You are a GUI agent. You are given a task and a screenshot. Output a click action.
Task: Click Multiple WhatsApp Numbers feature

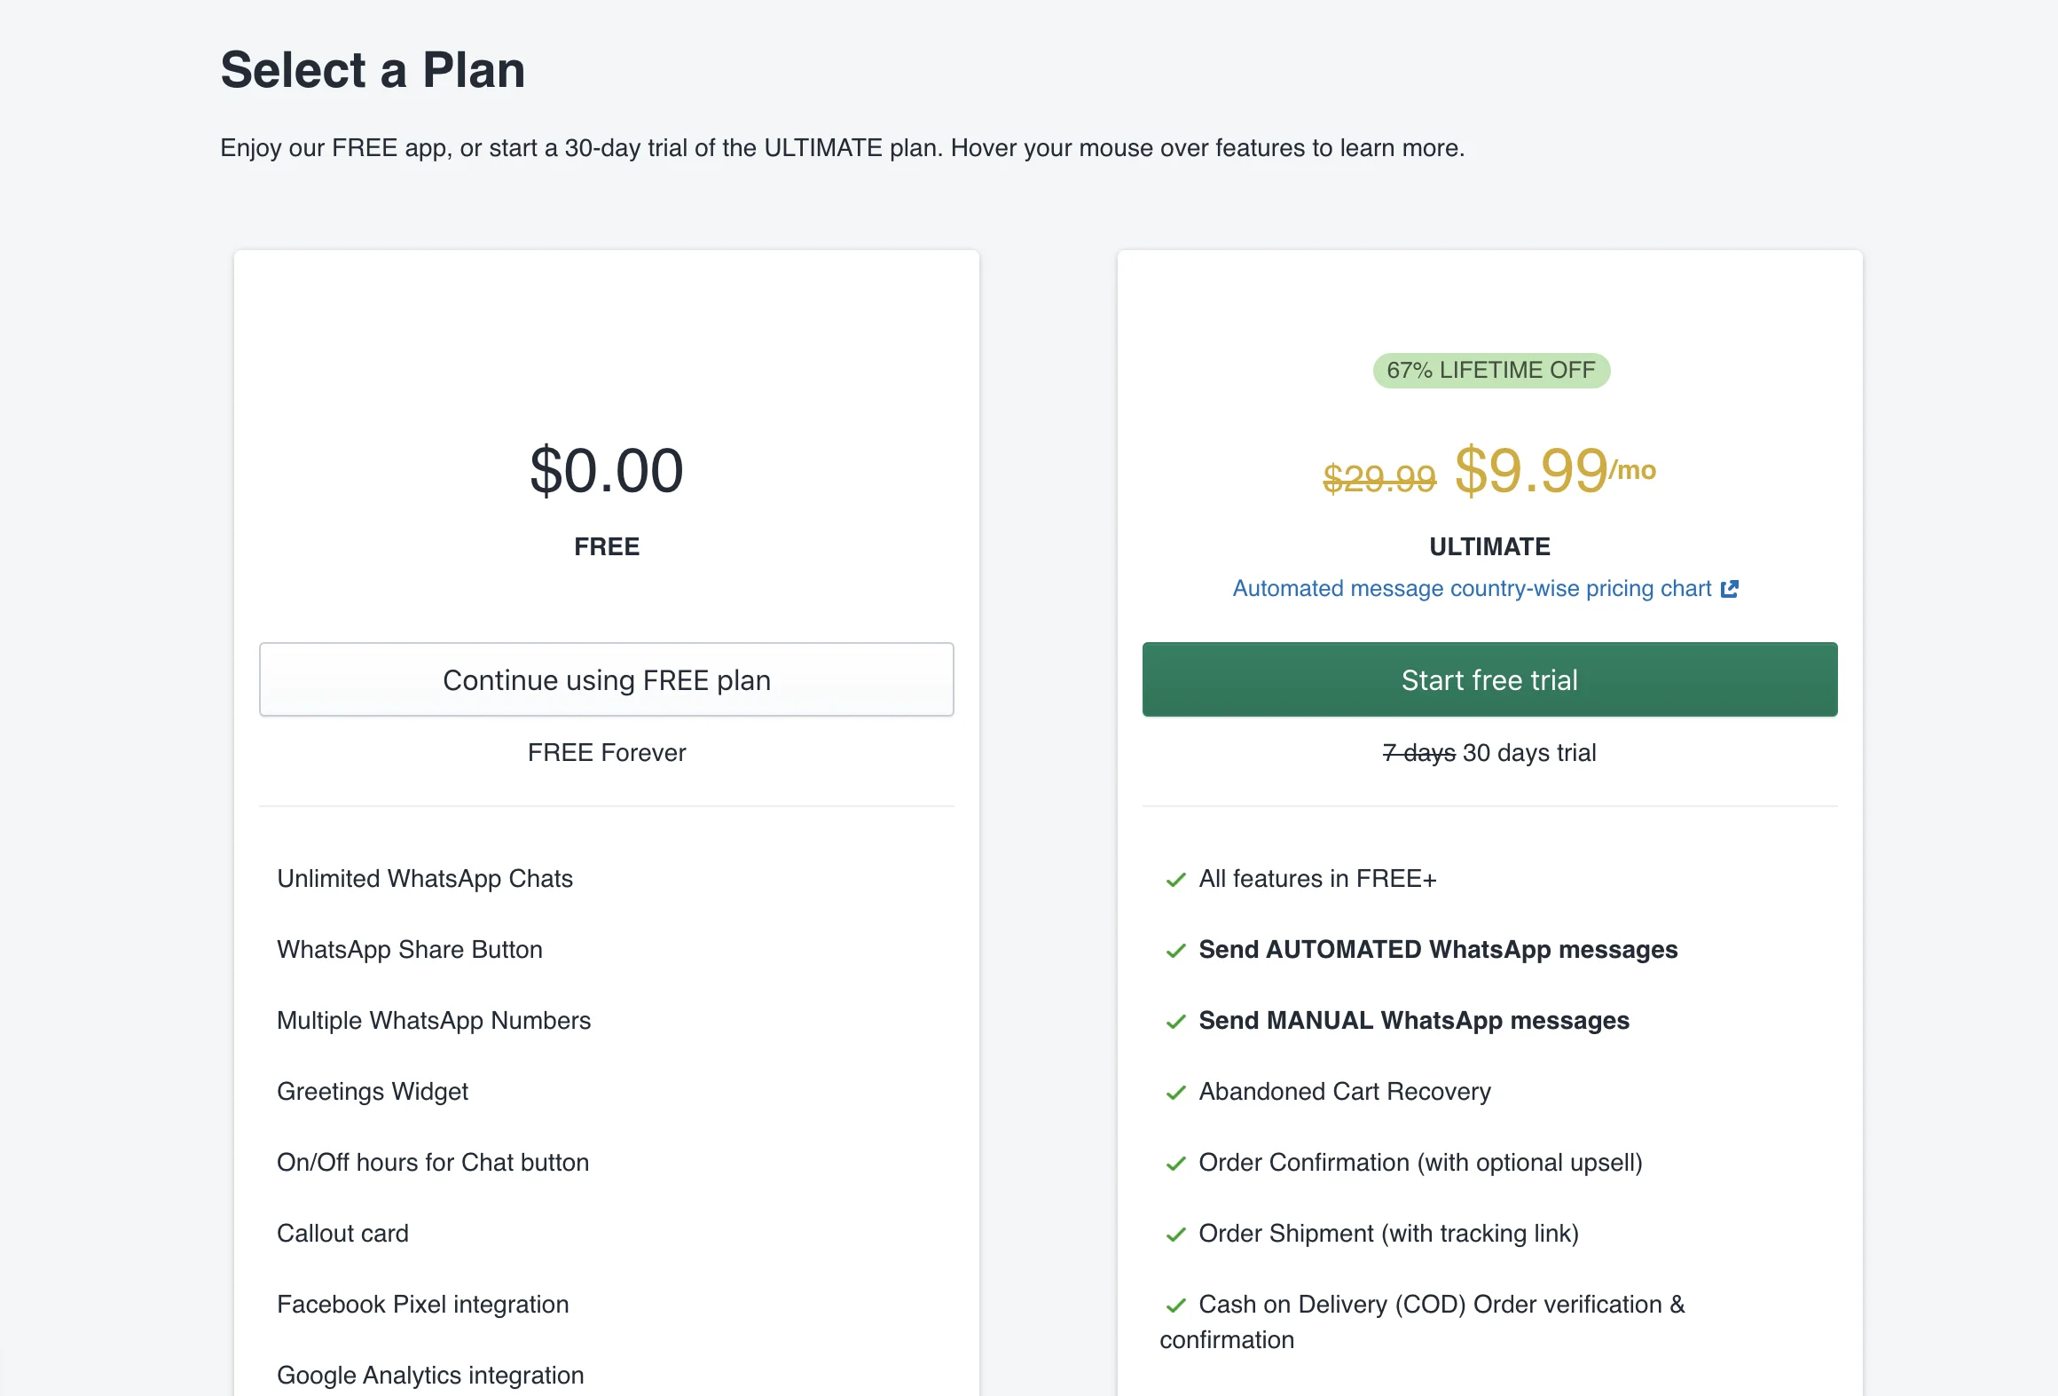click(434, 1021)
